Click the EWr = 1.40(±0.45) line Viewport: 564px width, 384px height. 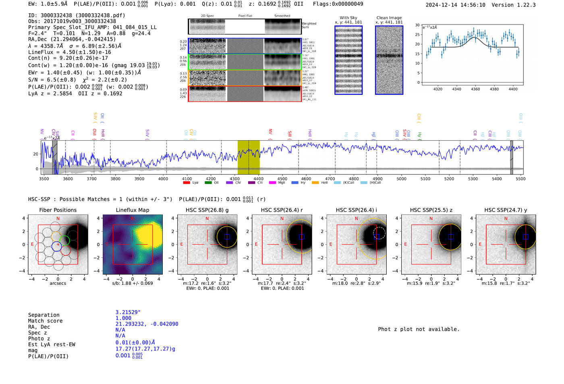(x=85, y=73)
